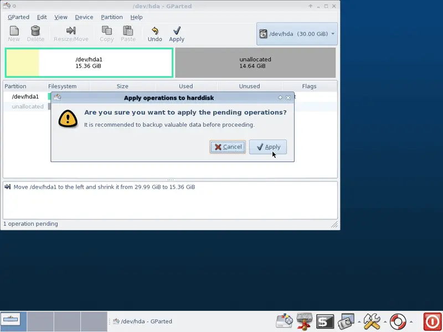The image size is (443, 332).
Task: Click the red power button in the taskbar
Action: pyautogui.click(x=432, y=321)
